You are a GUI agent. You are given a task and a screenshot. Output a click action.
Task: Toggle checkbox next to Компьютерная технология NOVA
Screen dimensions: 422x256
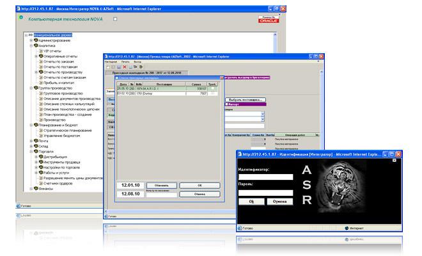coord(115,19)
